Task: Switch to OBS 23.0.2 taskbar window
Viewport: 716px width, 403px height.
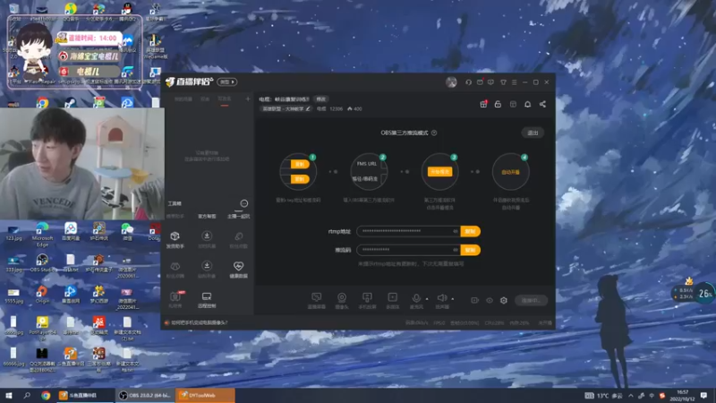Action: point(144,395)
